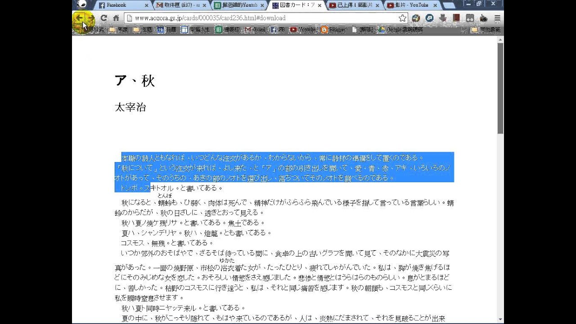The width and height of the screenshot is (576, 324).
Task: Click the line コスモス、無残。と書いてある
Action: point(167,243)
